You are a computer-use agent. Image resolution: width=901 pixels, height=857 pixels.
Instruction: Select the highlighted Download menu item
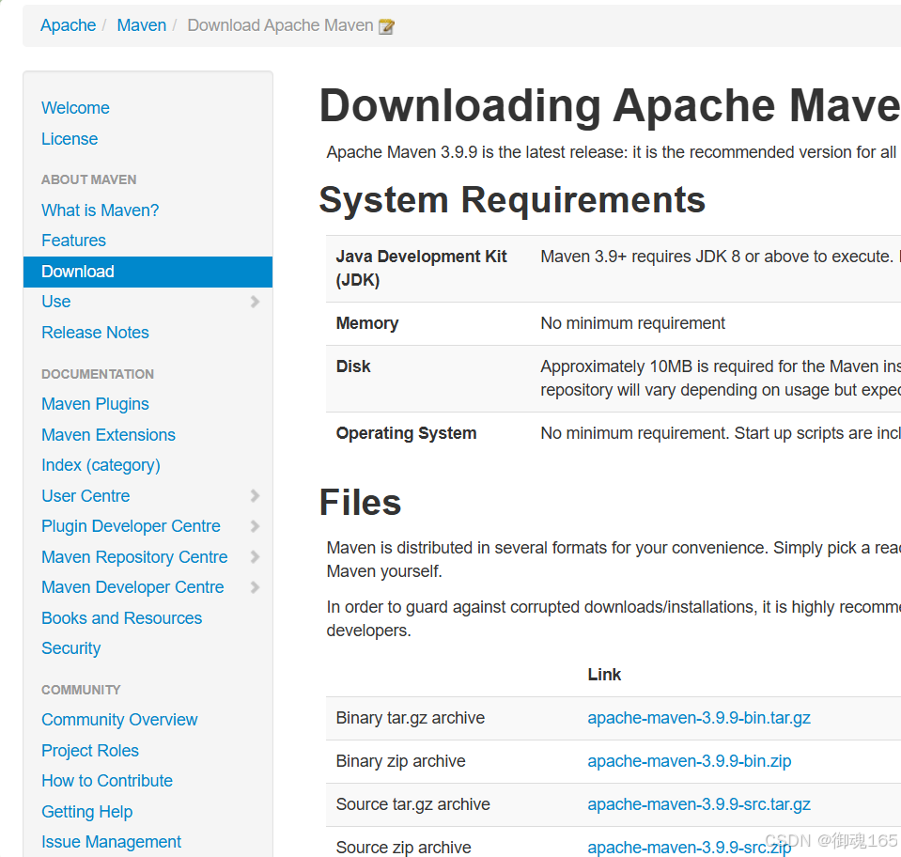(148, 272)
